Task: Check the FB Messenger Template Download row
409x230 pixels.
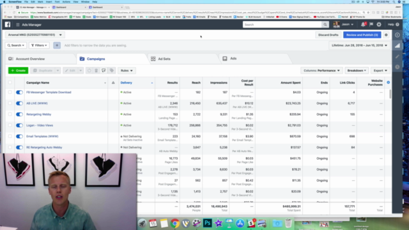Action: point(10,92)
